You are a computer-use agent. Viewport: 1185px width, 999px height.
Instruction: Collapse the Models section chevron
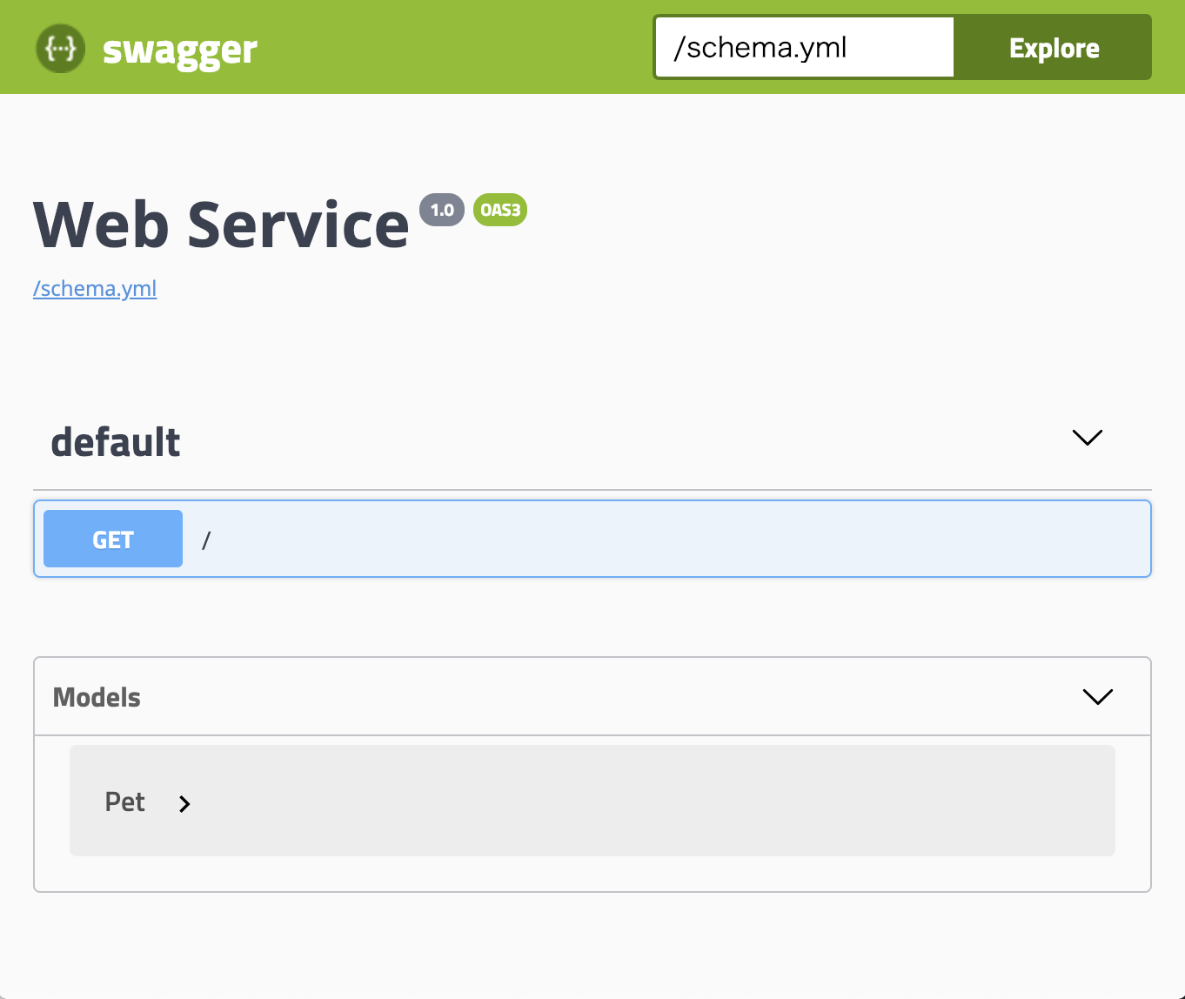coord(1097,696)
